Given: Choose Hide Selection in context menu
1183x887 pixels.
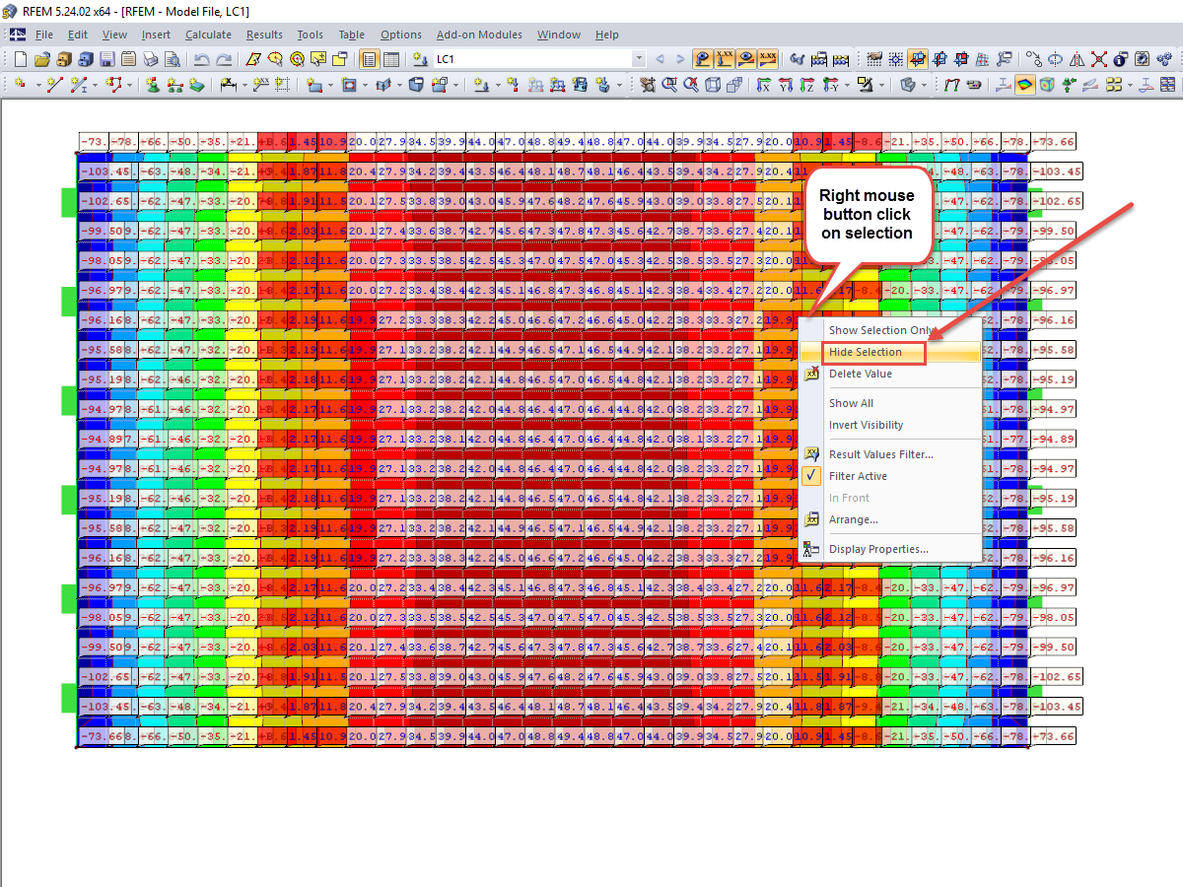Looking at the screenshot, I should [890, 352].
